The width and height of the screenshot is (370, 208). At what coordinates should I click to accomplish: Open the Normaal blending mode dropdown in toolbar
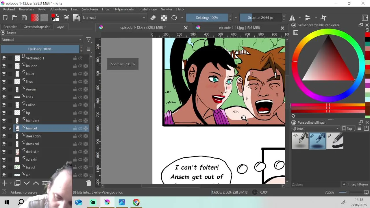coord(114,18)
